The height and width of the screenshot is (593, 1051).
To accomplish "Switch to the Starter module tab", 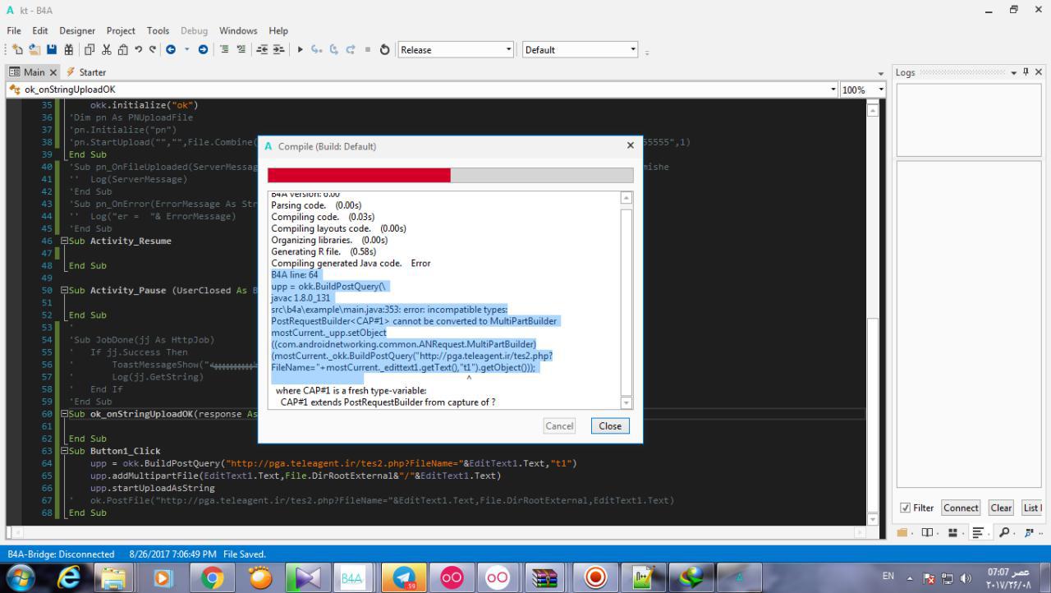I will [x=86, y=72].
